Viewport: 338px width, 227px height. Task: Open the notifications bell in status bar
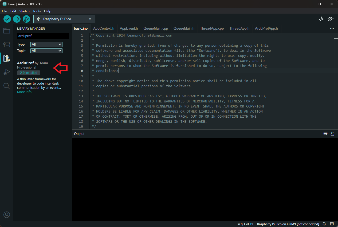324,224
